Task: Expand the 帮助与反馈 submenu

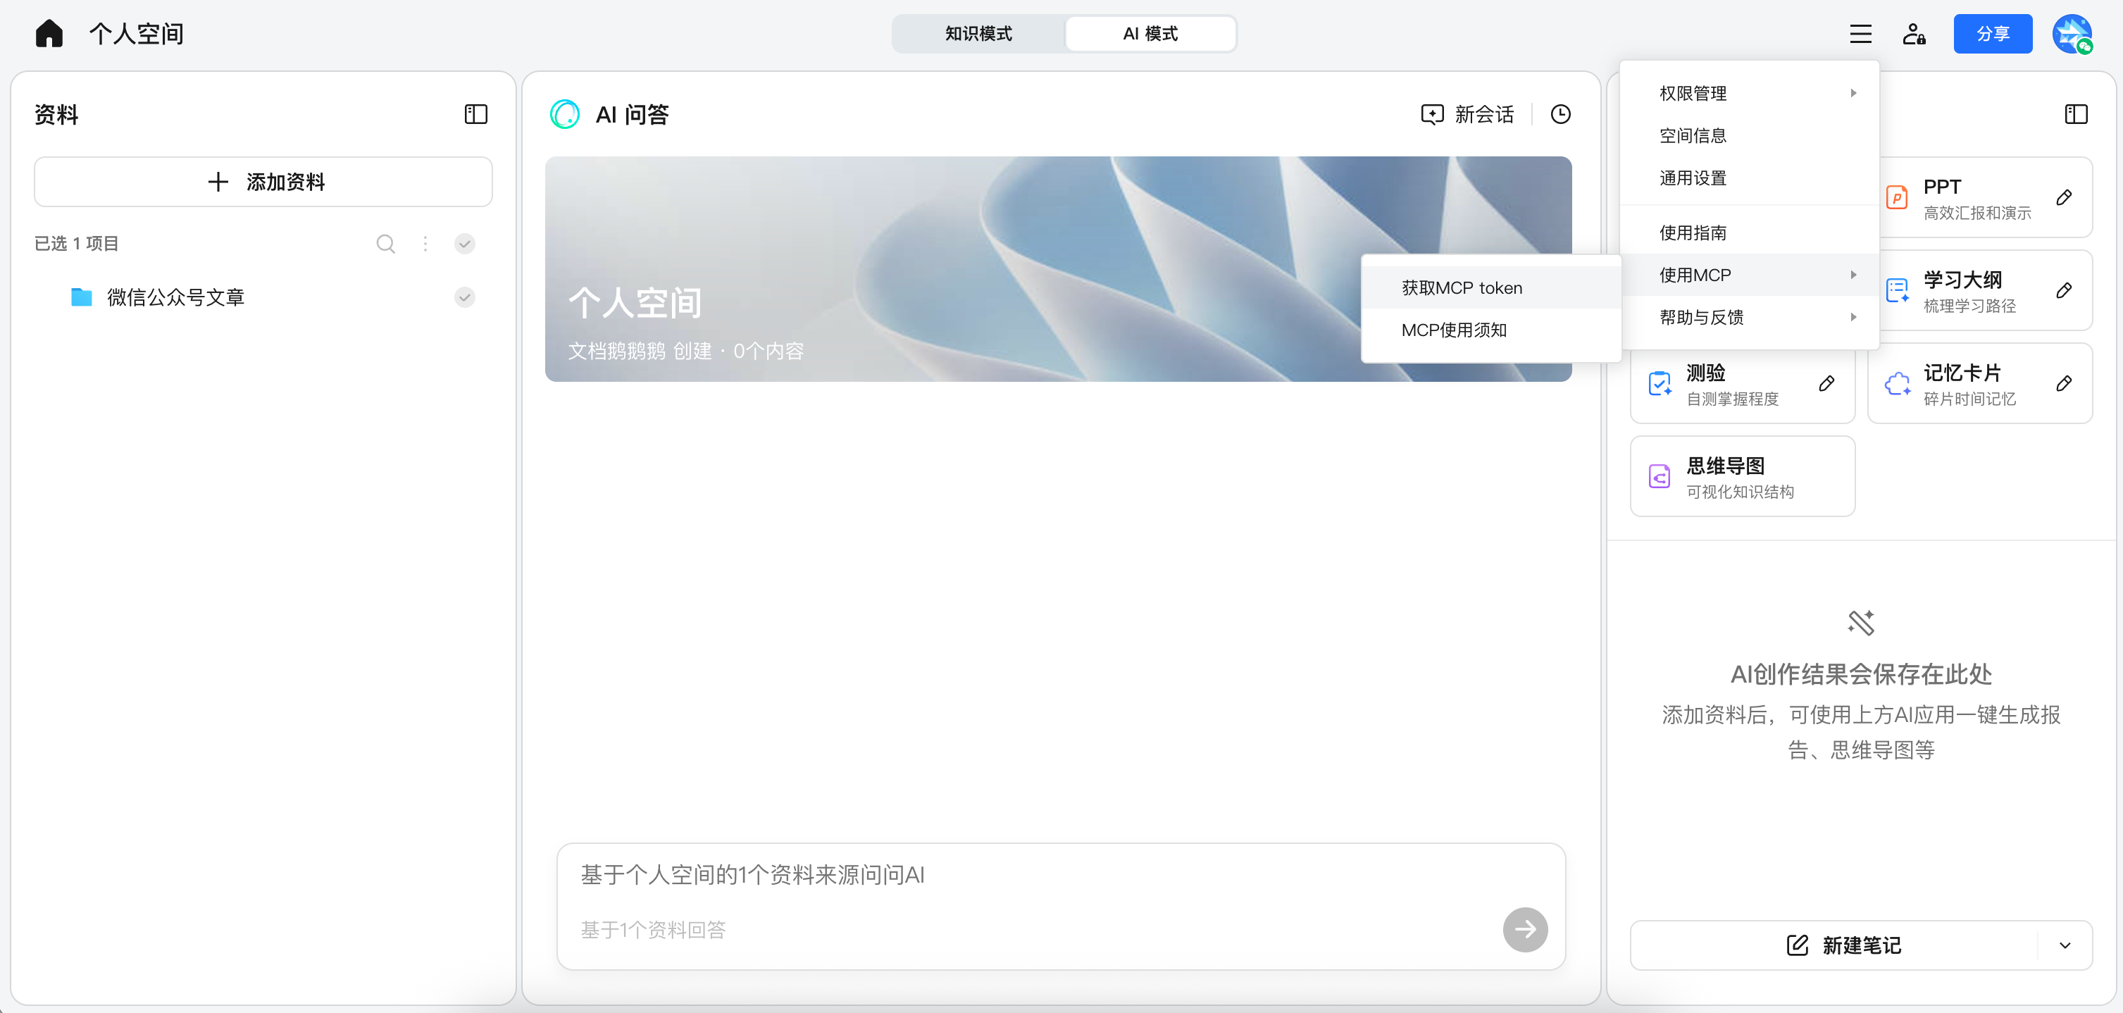Action: pyautogui.click(x=1750, y=316)
